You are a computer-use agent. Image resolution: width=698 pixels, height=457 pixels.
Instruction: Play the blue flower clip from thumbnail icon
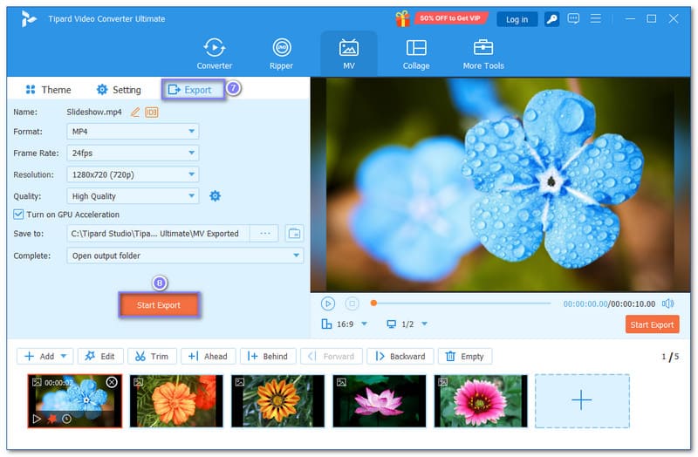coord(37,419)
